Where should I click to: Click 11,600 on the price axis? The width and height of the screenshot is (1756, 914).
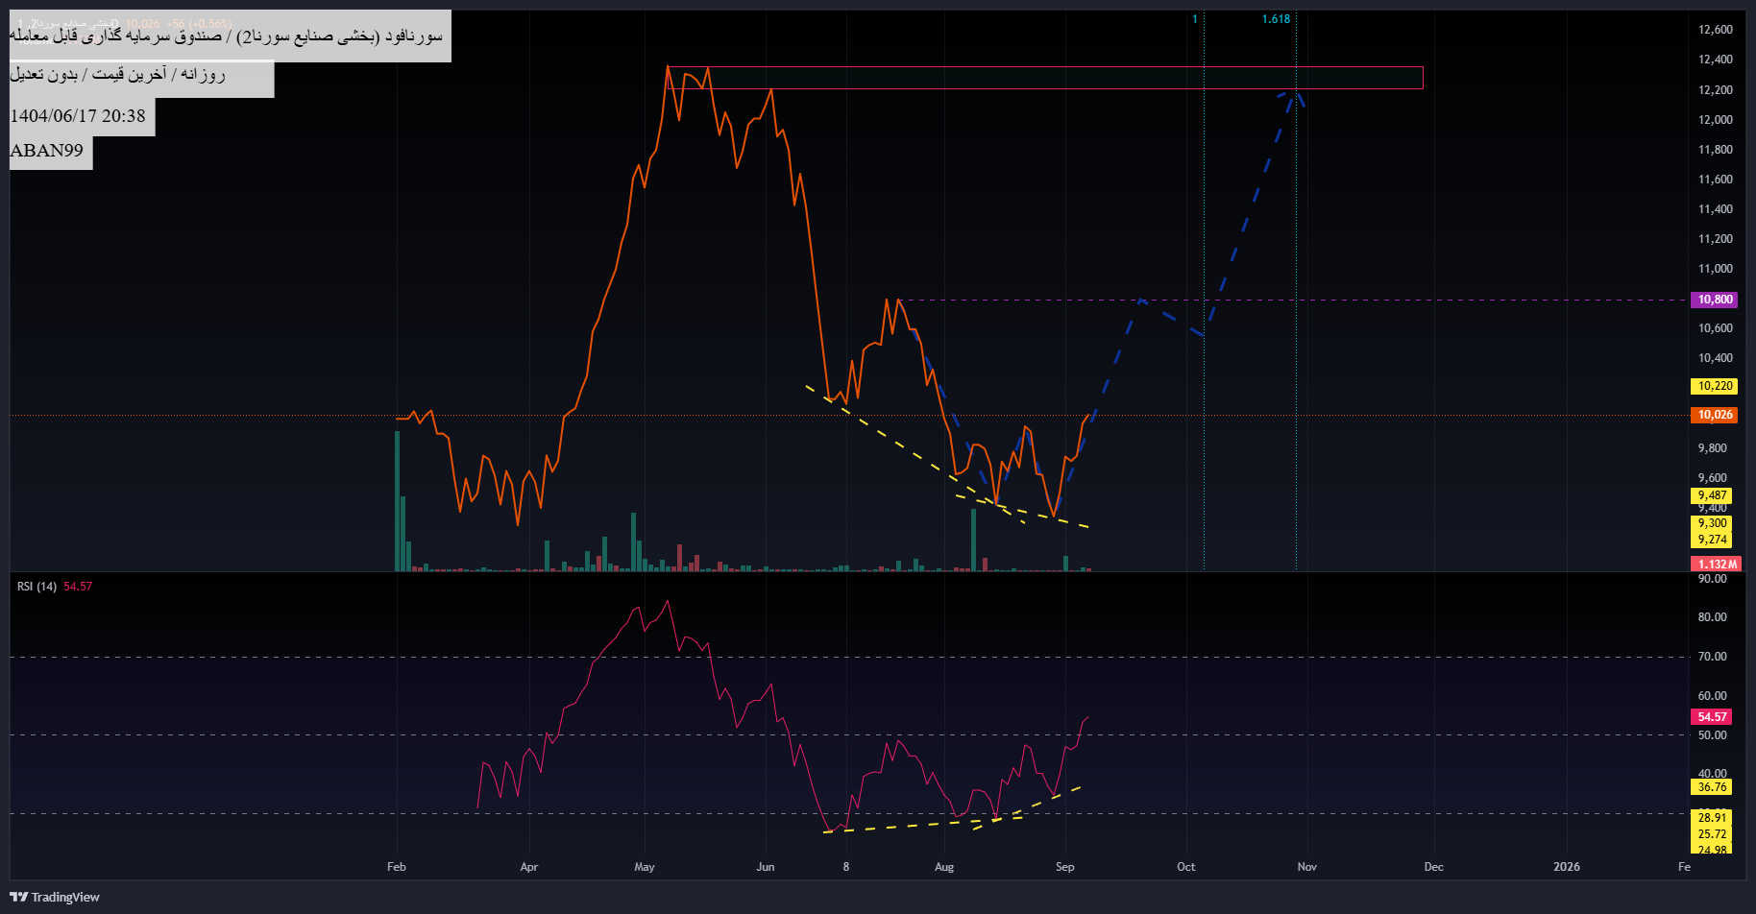(1715, 180)
